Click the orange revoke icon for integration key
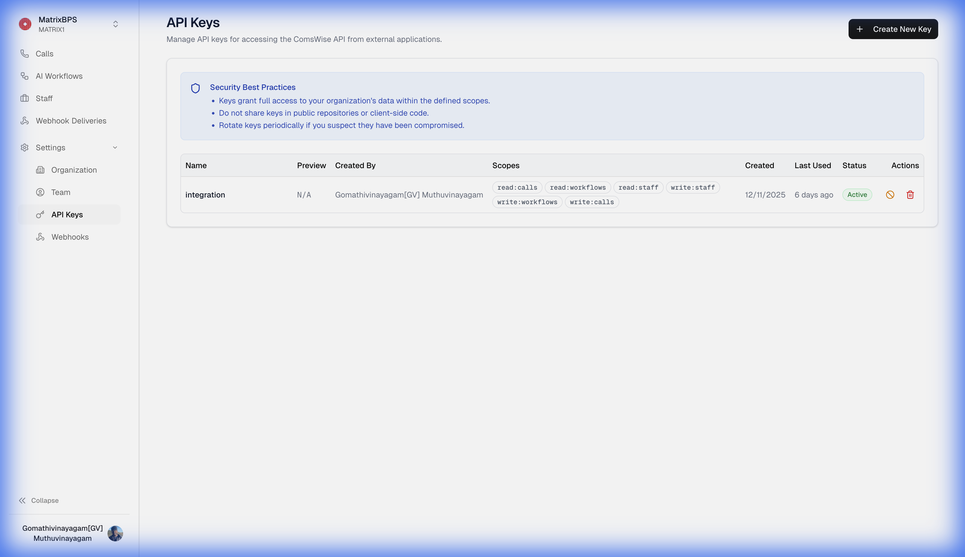 pos(890,195)
